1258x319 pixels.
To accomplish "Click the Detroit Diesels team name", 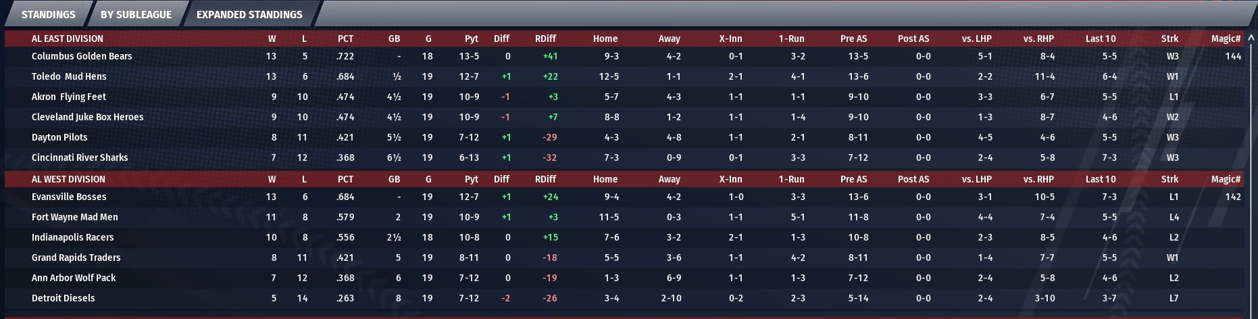I will tap(64, 298).
